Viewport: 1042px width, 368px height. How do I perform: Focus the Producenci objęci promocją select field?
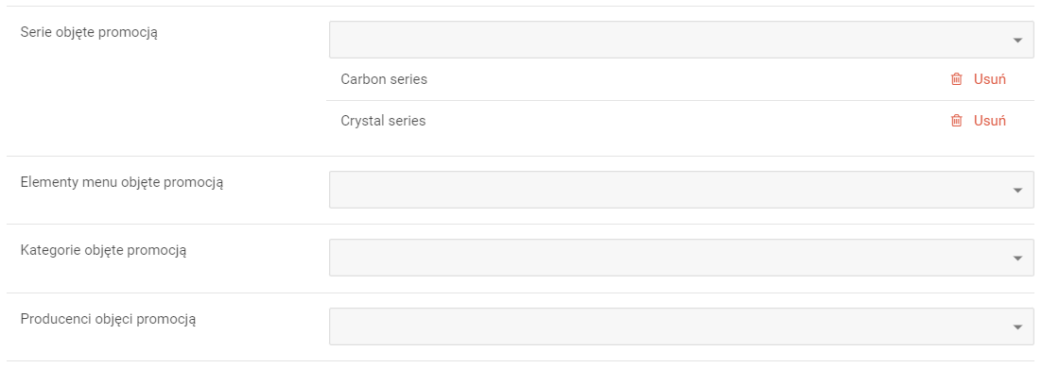(x=681, y=326)
